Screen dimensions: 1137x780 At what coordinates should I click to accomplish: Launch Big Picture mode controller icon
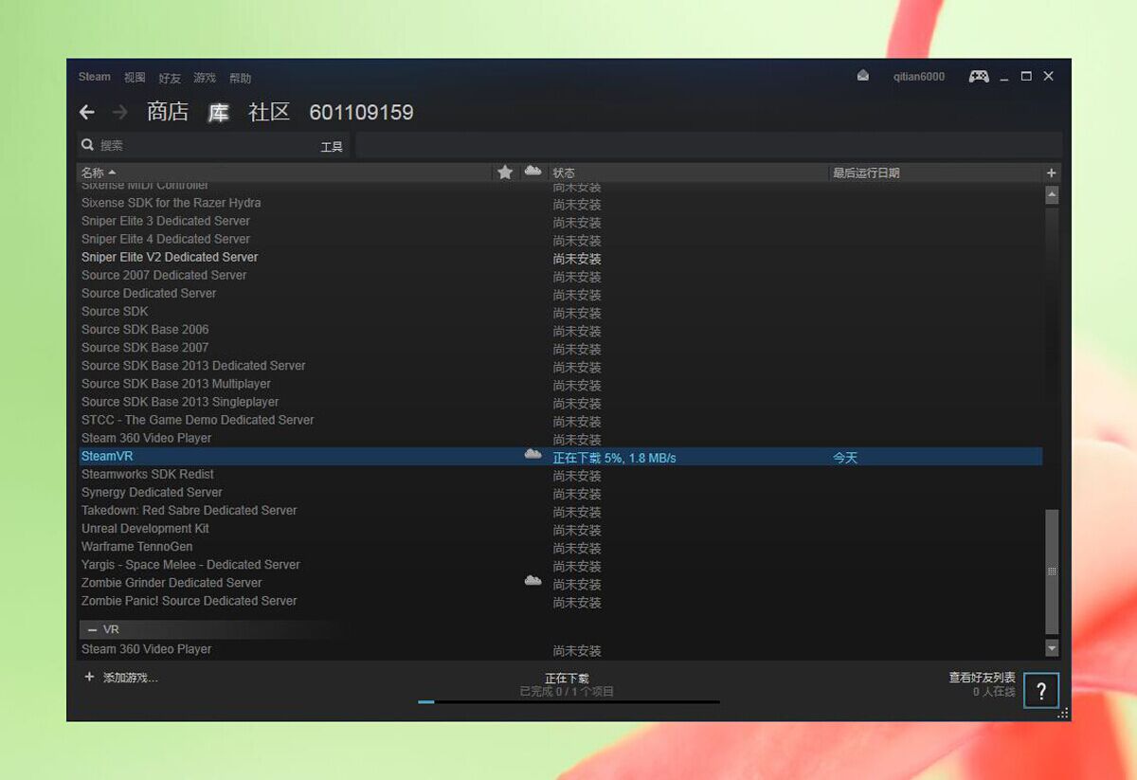click(x=979, y=76)
